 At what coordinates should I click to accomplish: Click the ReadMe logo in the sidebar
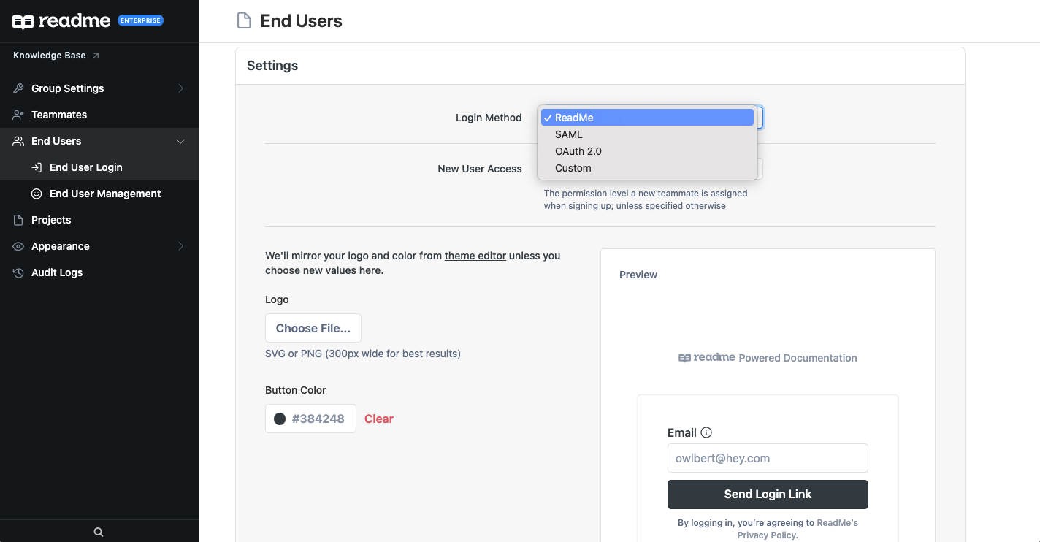[61, 21]
